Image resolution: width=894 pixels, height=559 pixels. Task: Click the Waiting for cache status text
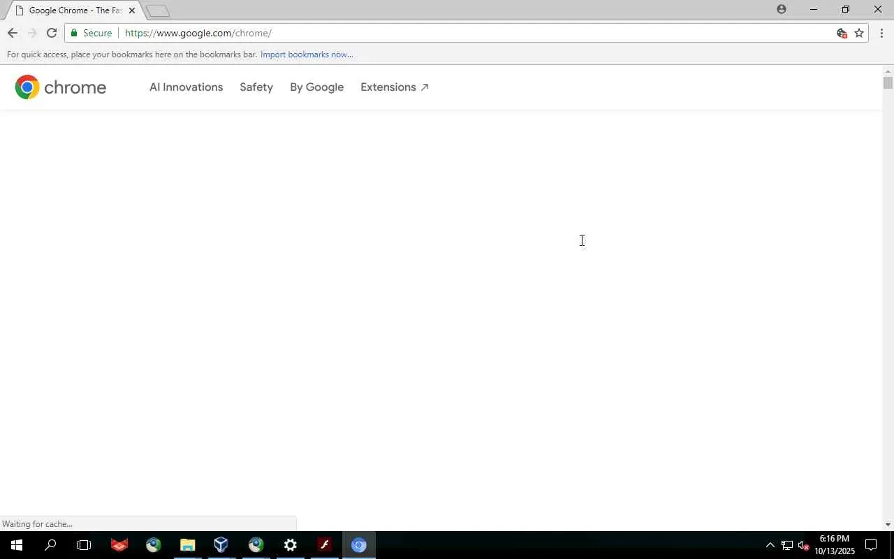(x=38, y=524)
